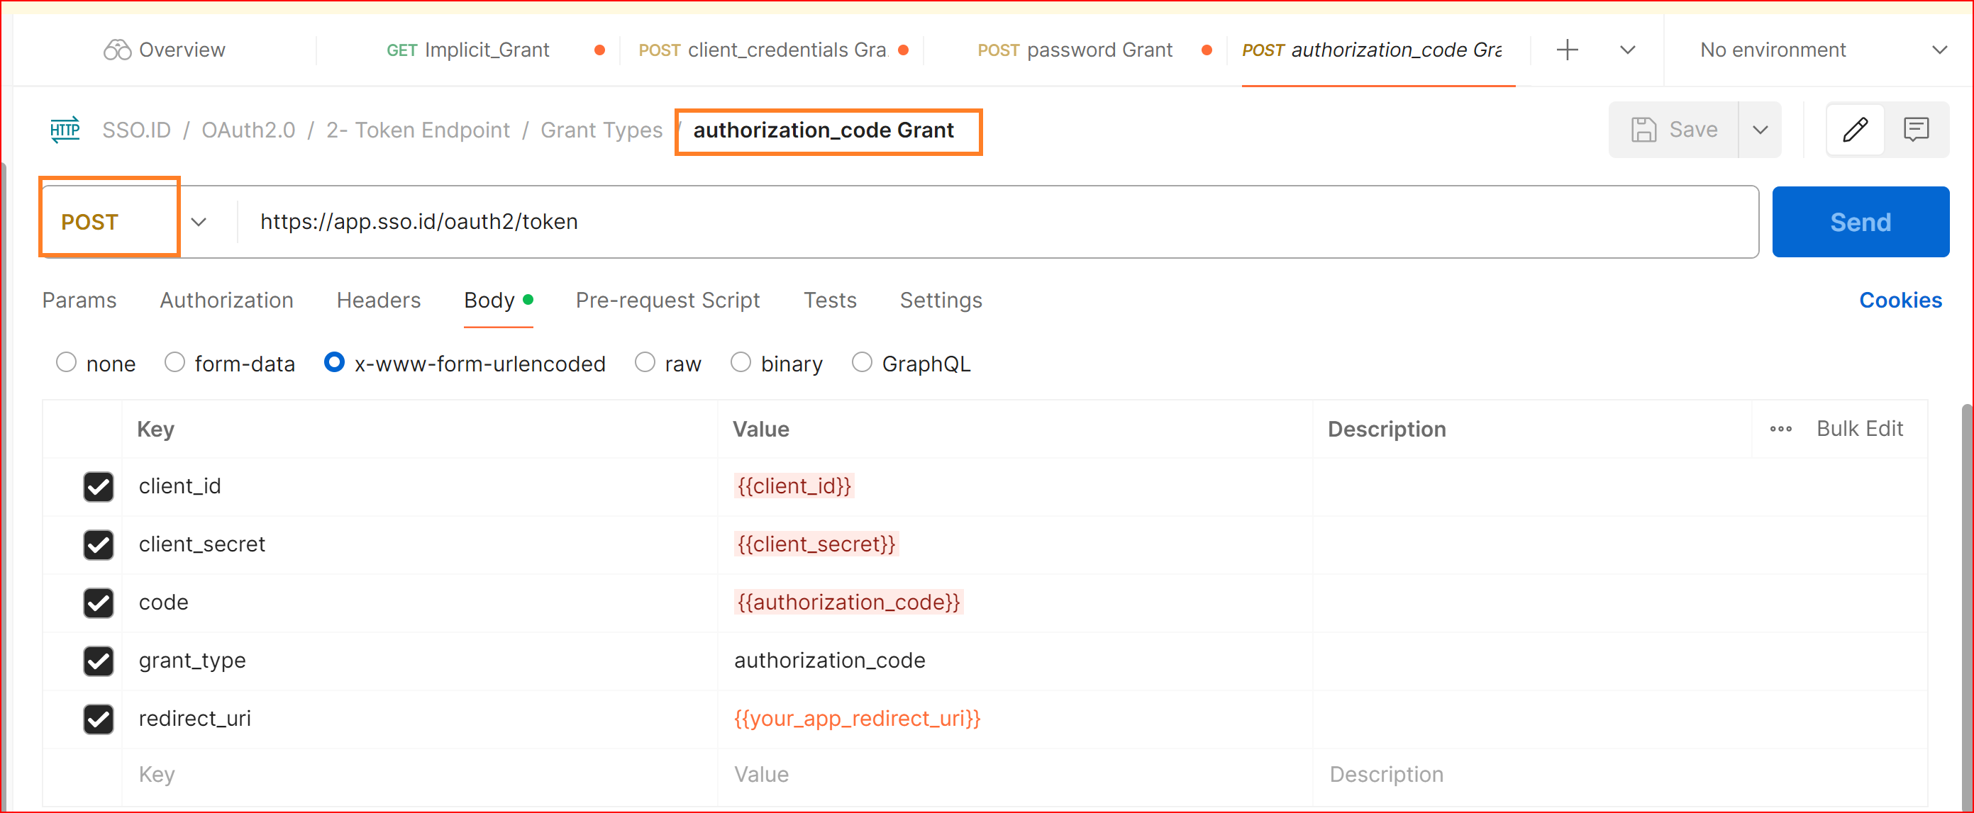Screen dimensions: 1974x813
Task: Open the Save options dropdown arrow
Action: (x=1760, y=130)
